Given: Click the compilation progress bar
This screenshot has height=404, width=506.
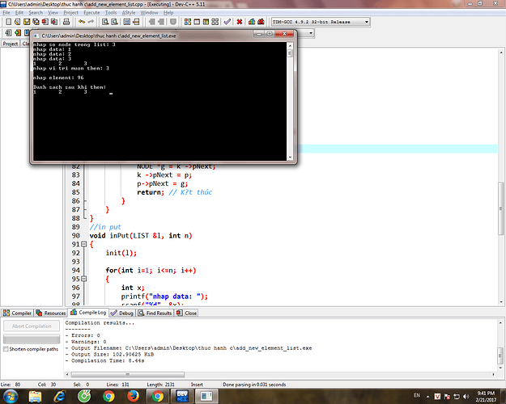Looking at the screenshot, I should (x=32, y=339).
